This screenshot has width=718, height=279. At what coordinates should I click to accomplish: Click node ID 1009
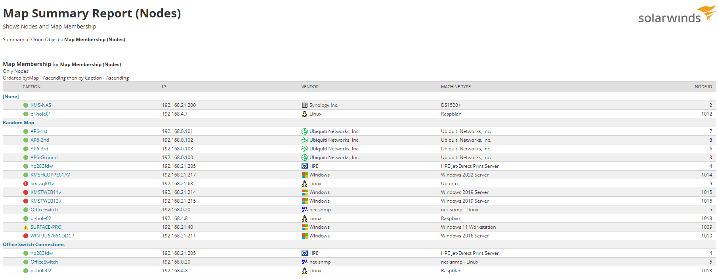(707, 227)
